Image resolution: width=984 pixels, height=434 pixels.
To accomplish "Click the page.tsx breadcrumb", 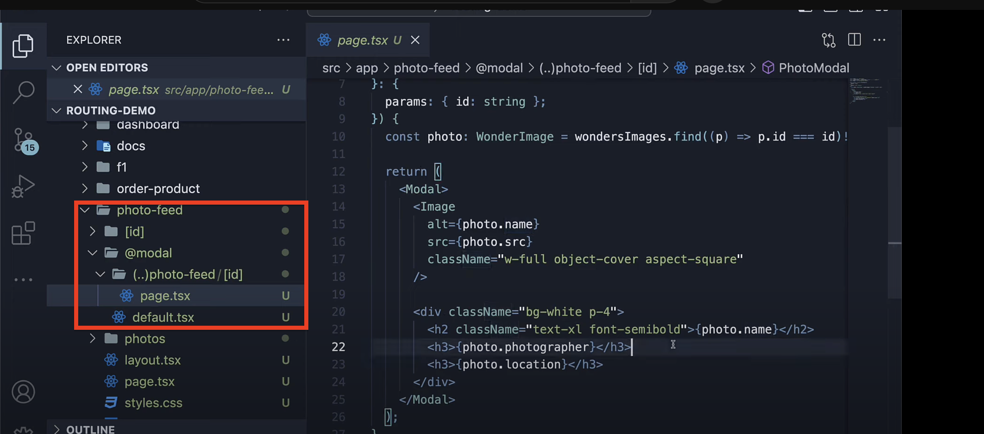I will [709, 68].
